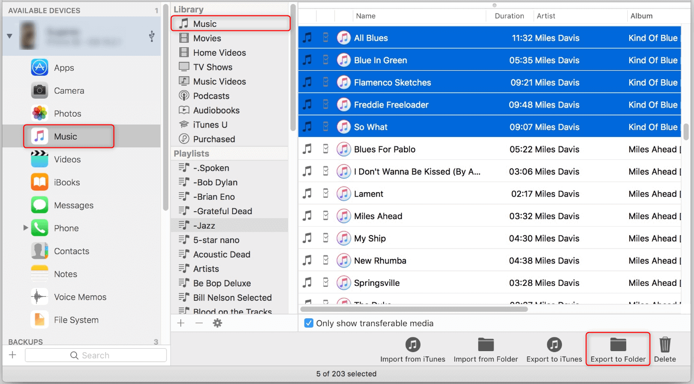The width and height of the screenshot is (694, 384).
Task: Click the Import from iTunes icon
Action: 413,345
